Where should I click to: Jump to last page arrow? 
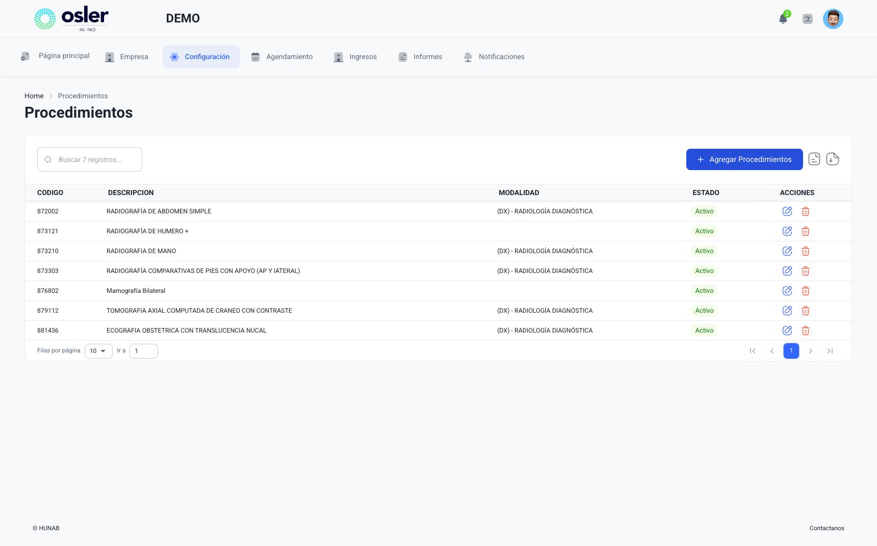pyautogui.click(x=830, y=351)
